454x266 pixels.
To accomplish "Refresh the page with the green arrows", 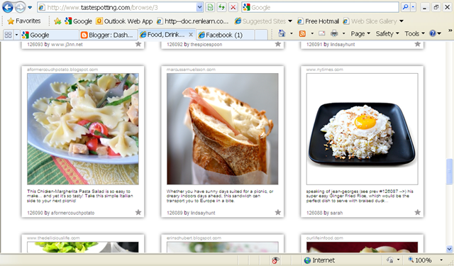I will point(222,8).
